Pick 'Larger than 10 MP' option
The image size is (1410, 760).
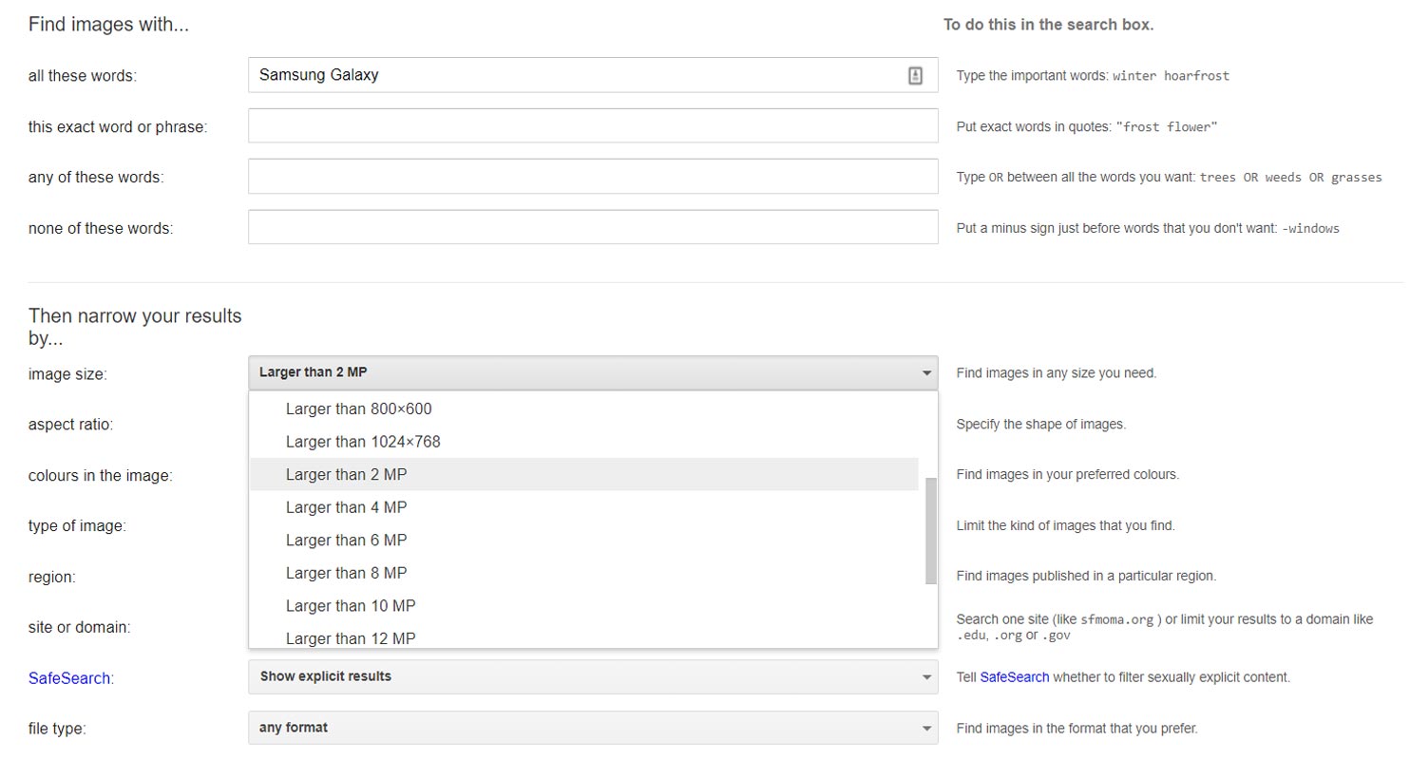pos(583,606)
